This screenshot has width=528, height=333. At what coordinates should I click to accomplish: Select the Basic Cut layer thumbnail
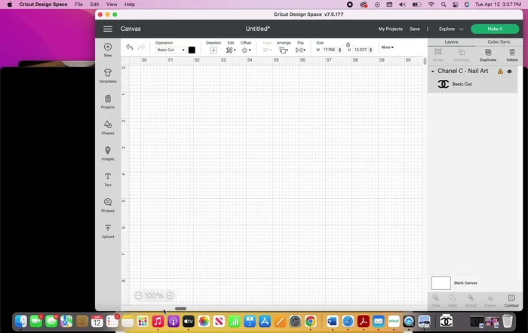pos(444,84)
